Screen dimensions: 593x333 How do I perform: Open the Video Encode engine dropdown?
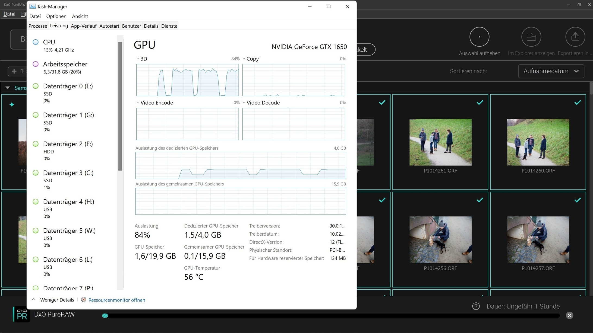pos(138,103)
